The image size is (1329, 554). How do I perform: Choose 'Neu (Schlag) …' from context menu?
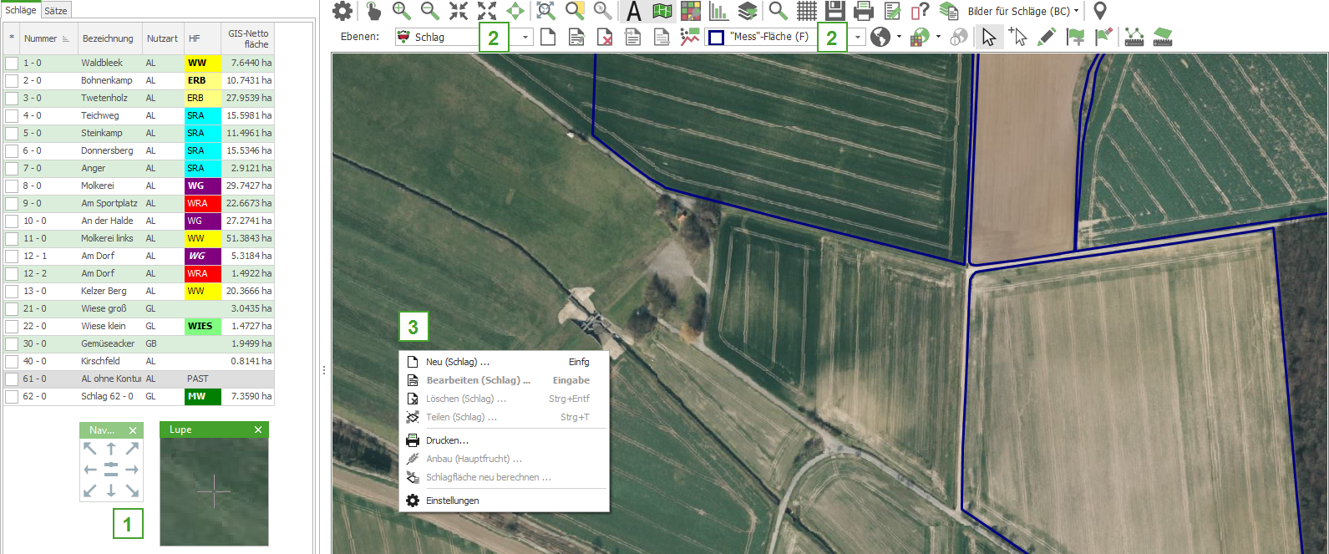(458, 362)
